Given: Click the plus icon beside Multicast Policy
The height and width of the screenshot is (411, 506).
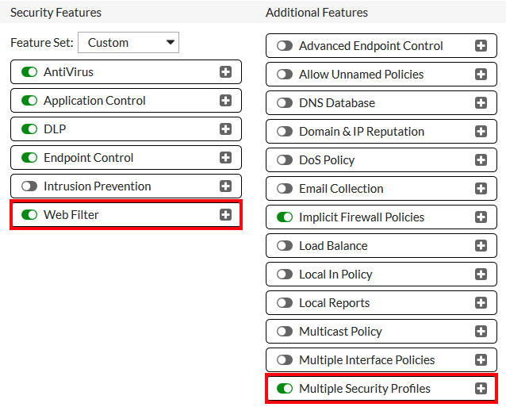Looking at the screenshot, I should point(481,332).
